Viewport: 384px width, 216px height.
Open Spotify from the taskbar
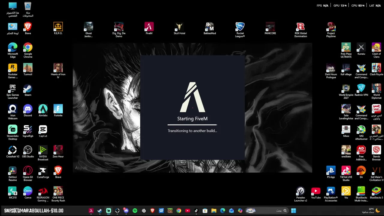135,211
